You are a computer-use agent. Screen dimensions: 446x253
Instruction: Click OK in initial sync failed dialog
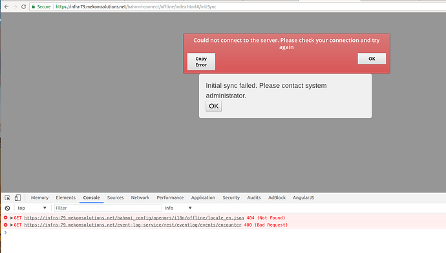213,106
